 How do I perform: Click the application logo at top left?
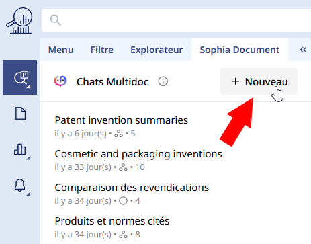click(x=19, y=21)
